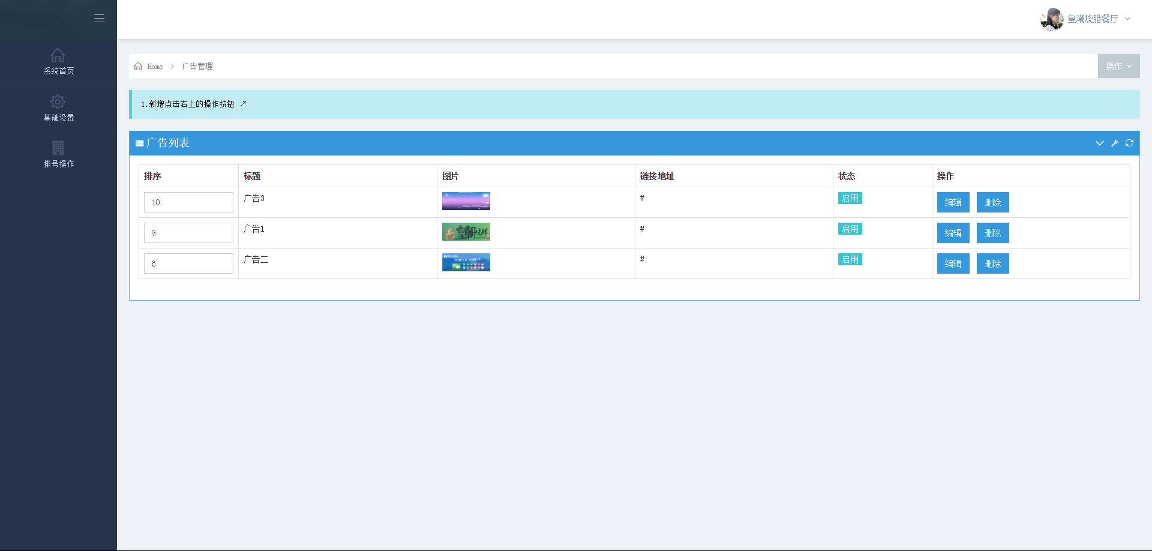The height and width of the screenshot is (551, 1152).
Task: Select 排号操作 menu label
Action: [59, 164]
